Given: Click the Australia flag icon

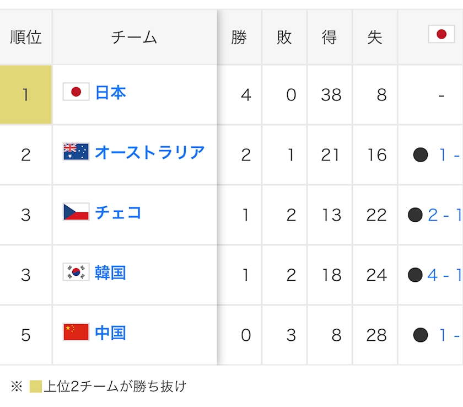Looking at the screenshot, I should [76, 152].
